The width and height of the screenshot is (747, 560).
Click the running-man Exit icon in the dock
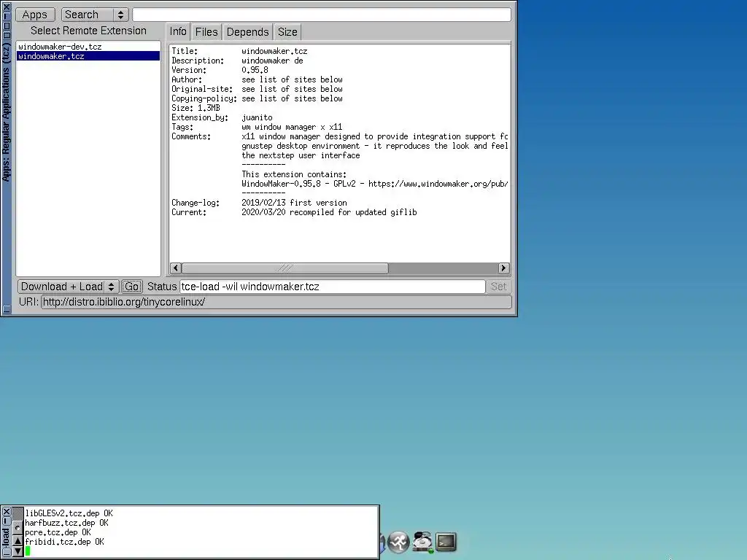pos(399,542)
